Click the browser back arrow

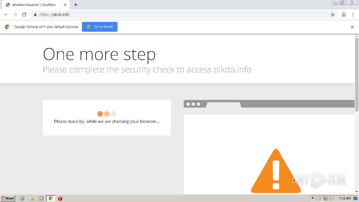click(6, 15)
